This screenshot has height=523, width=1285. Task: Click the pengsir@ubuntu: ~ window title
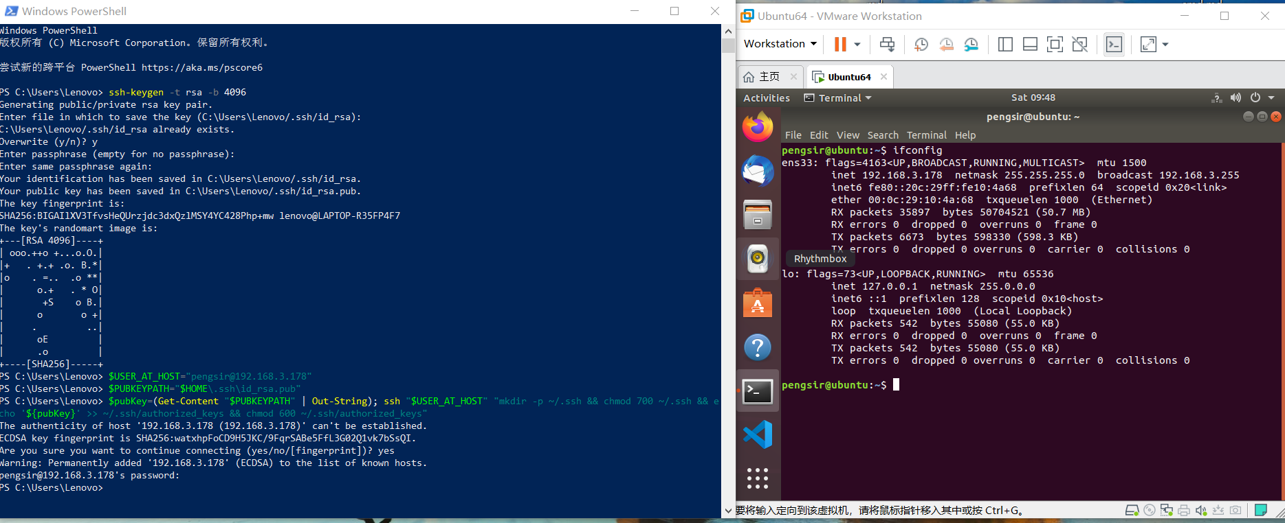(x=1033, y=117)
